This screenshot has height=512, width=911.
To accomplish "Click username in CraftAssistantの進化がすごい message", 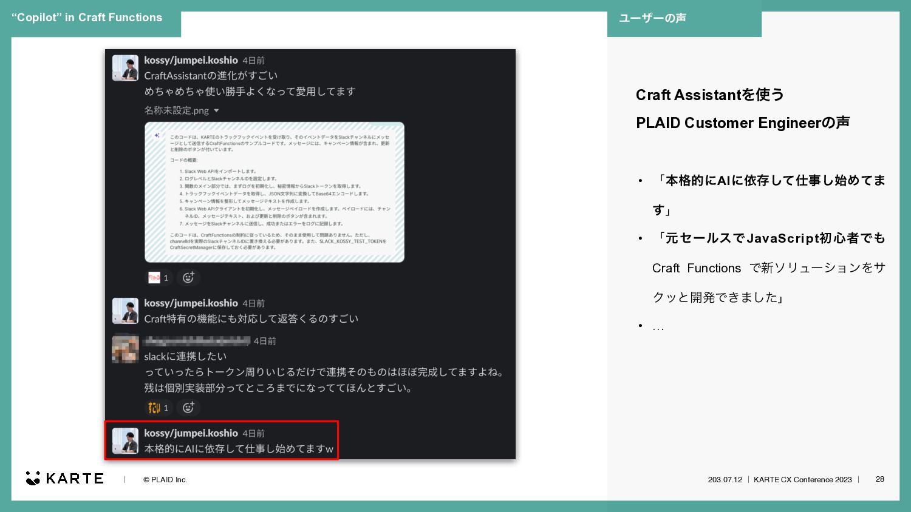I will pyautogui.click(x=191, y=60).
